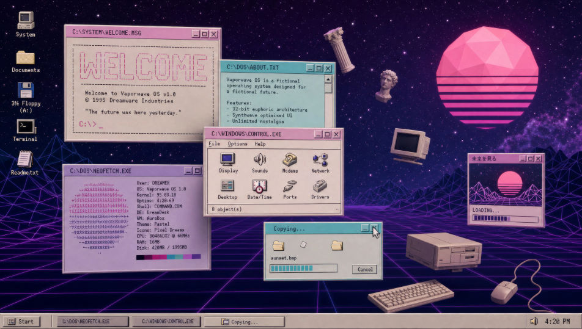
Task: Click '- 32-bit euphoric architecture' line in ABOUT.TXT
Action: coord(267,110)
